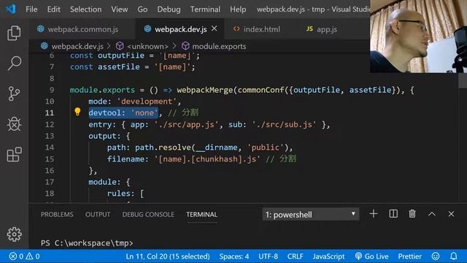
Task: Open the Extensions view
Action: 14,154
